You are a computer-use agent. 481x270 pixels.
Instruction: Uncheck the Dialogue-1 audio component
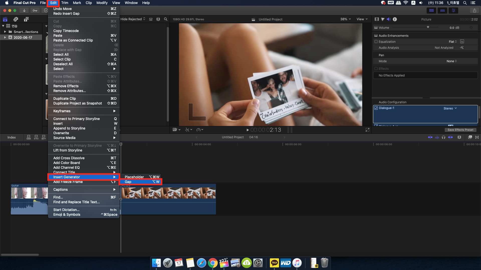(376, 108)
